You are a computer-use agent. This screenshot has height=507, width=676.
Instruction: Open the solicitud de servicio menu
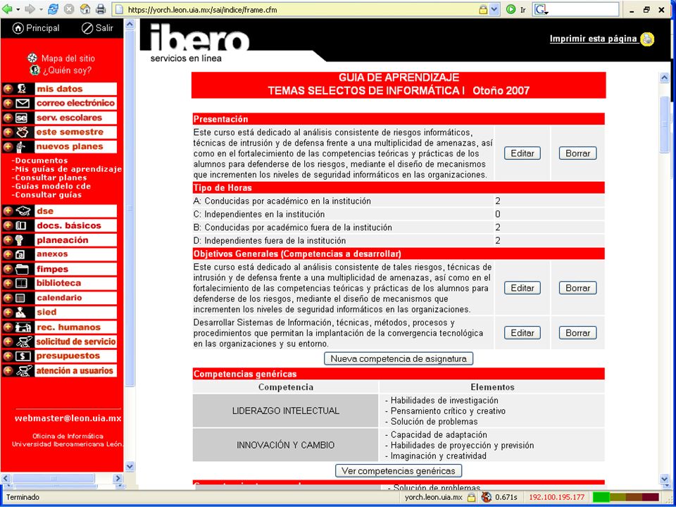tap(76, 342)
